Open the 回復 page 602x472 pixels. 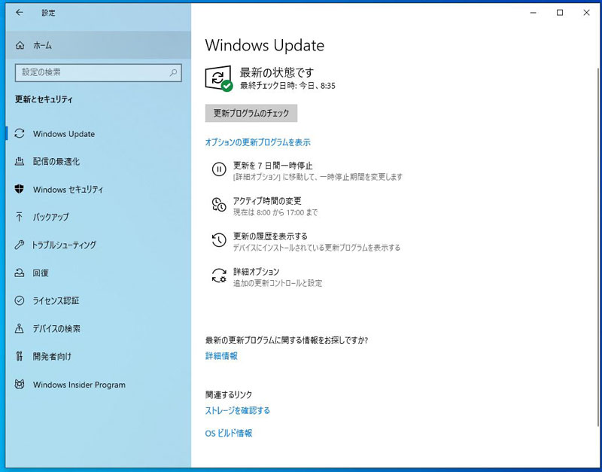[x=99, y=273]
